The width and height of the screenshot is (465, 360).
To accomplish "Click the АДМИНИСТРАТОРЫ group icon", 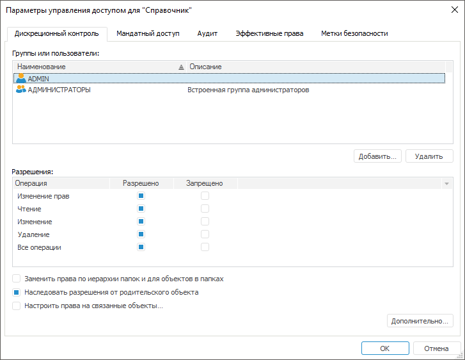I will [21, 90].
